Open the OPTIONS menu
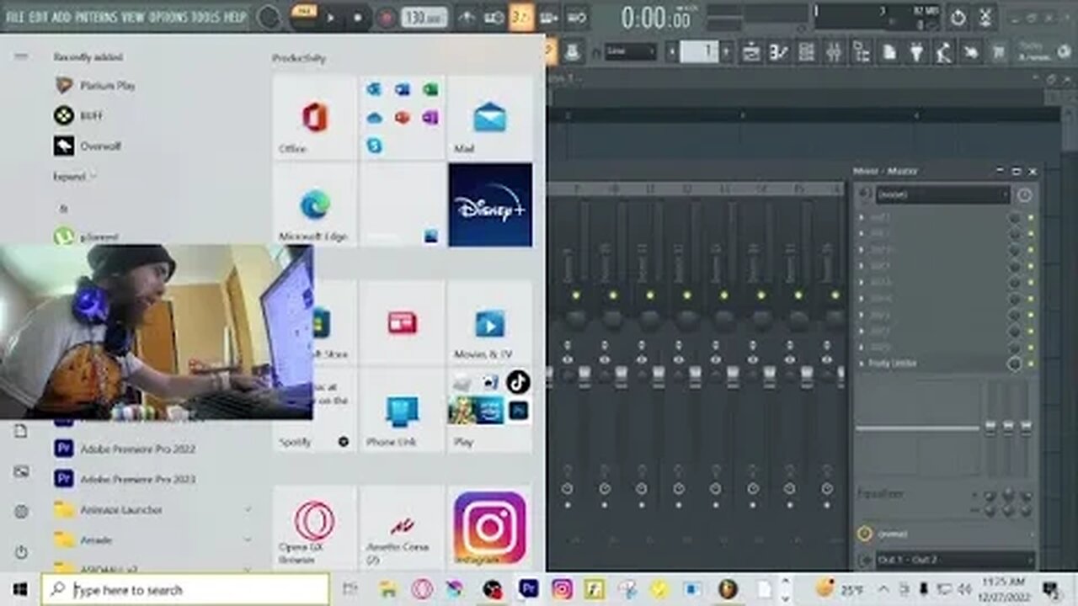 pyautogui.click(x=169, y=17)
